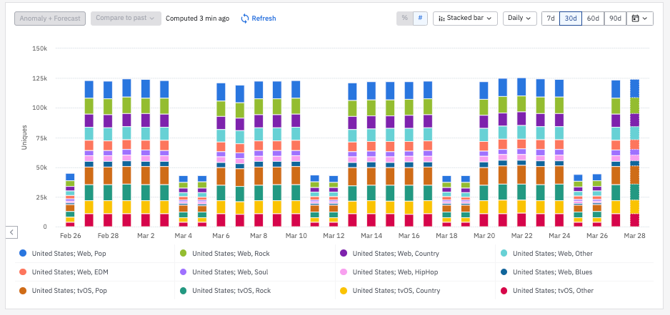This screenshot has height=315, width=670.
Task: Click the tvOS, Country yellow legend dot
Action: (x=344, y=290)
